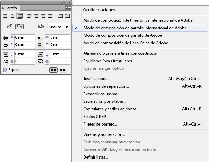209x162 pixels.
Task: Align paragraph text to the left
Action: [x=6, y=16]
